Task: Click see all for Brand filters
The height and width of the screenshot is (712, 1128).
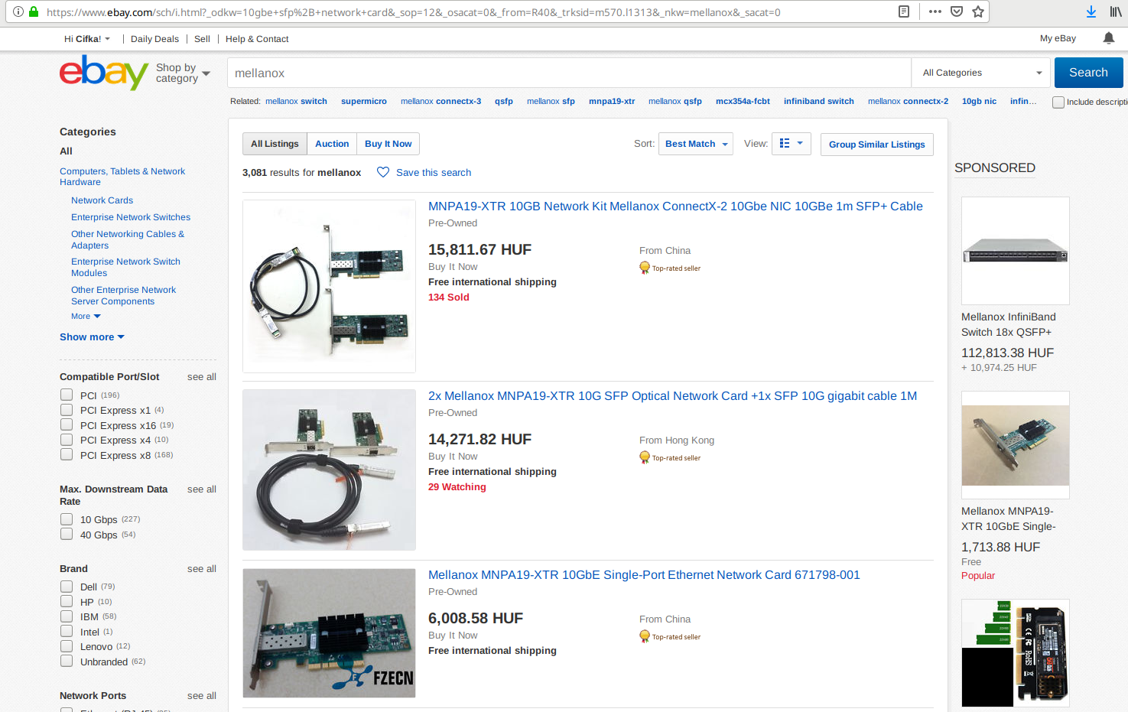Action: click(x=202, y=568)
